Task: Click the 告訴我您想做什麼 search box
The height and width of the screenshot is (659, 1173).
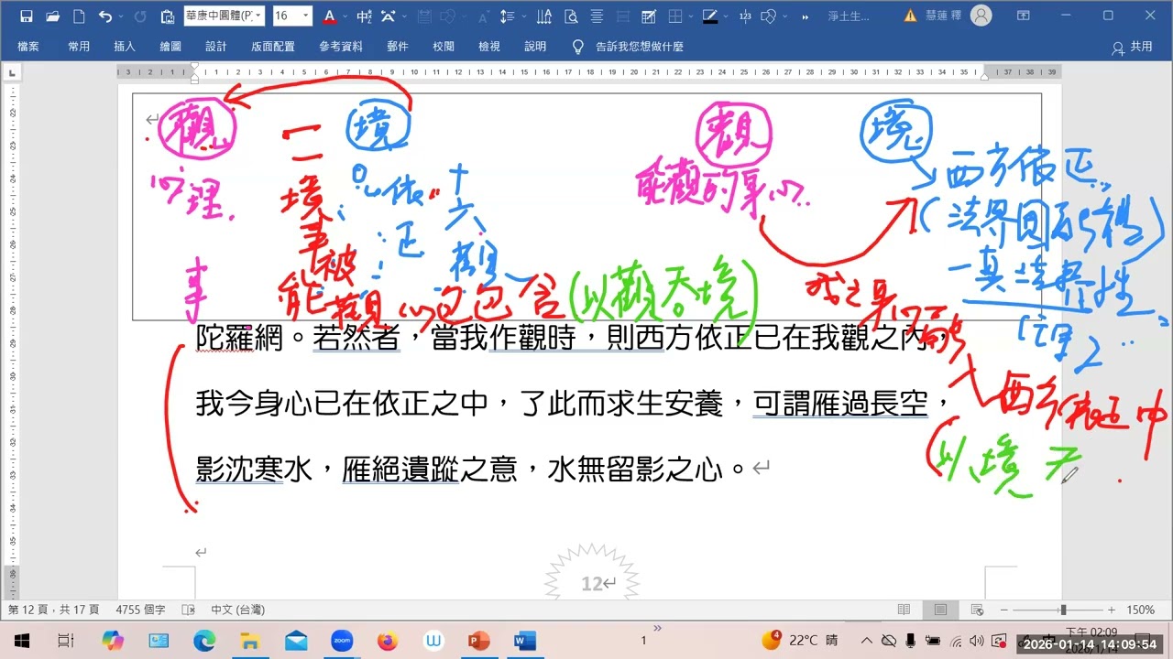Action: click(629, 47)
